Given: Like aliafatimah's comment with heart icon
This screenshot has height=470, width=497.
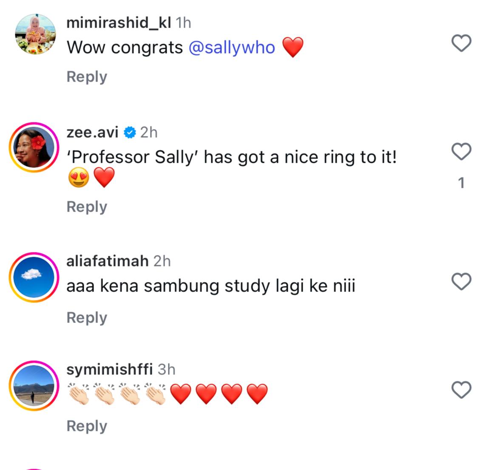Looking at the screenshot, I should tap(461, 281).
